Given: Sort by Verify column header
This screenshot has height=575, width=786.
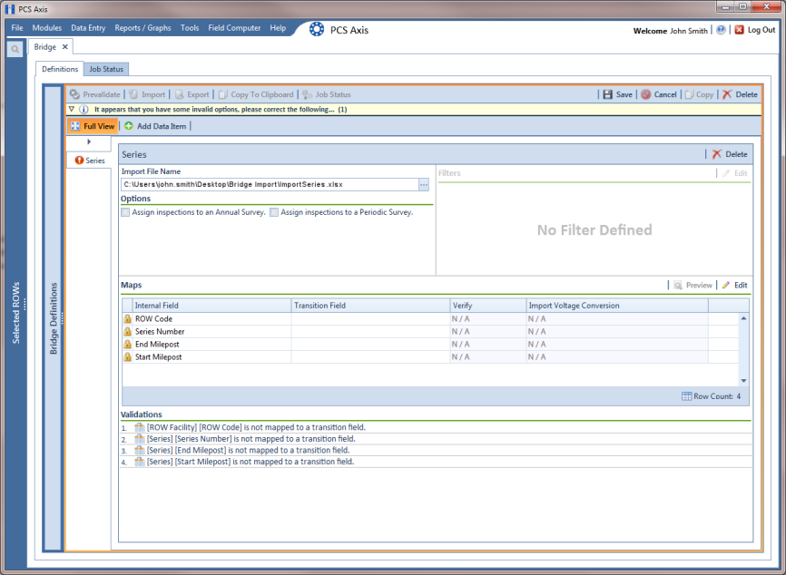Looking at the screenshot, I should click(488, 306).
